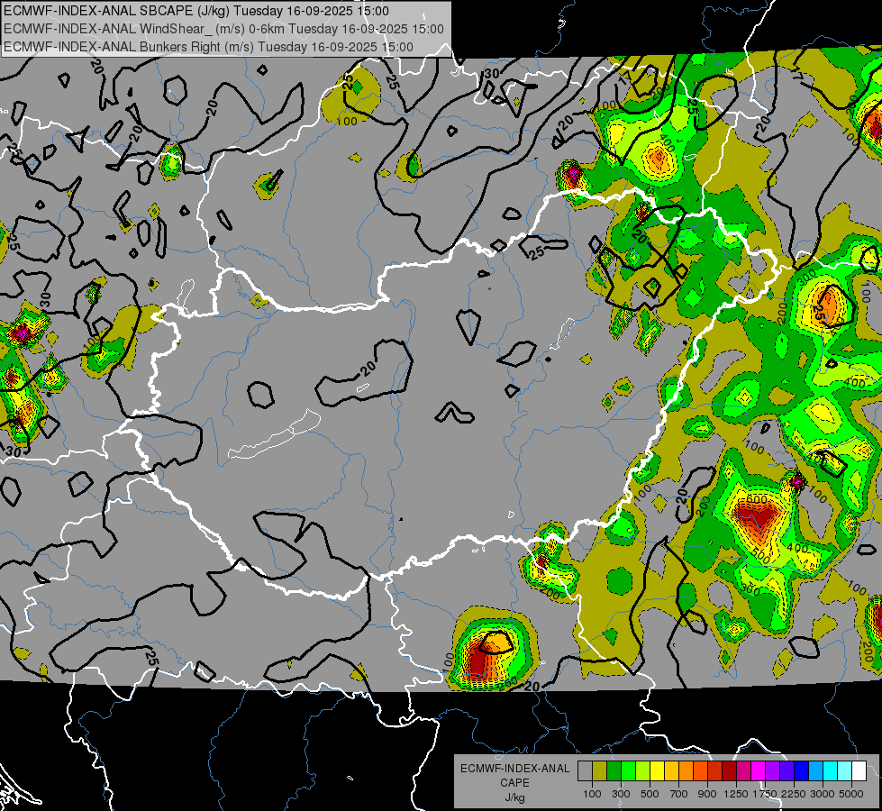
Task: Click the 3000 legend scale label
Action: pyautogui.click(x=822, y=794)
